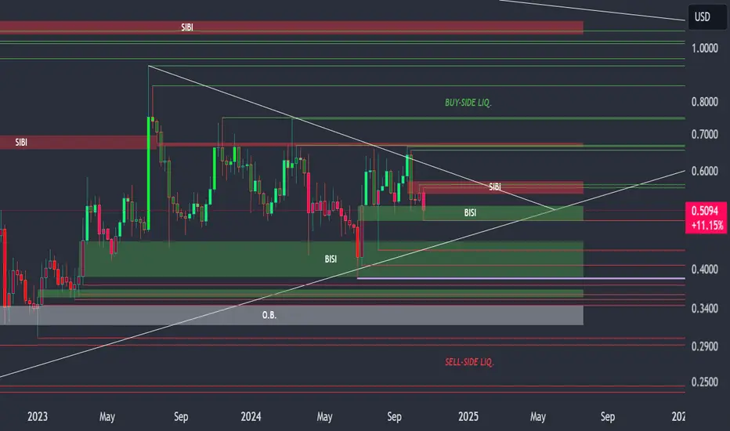This screenshot has height=431, width=730.
Task: Click the +11.15% change label
Action: tap(707, 226)
